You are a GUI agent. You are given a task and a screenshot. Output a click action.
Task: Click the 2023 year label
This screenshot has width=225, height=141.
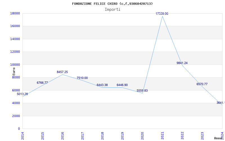click(202, 136)
